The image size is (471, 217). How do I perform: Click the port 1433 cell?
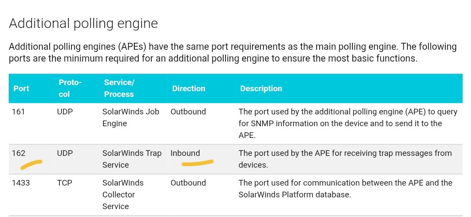21,183
